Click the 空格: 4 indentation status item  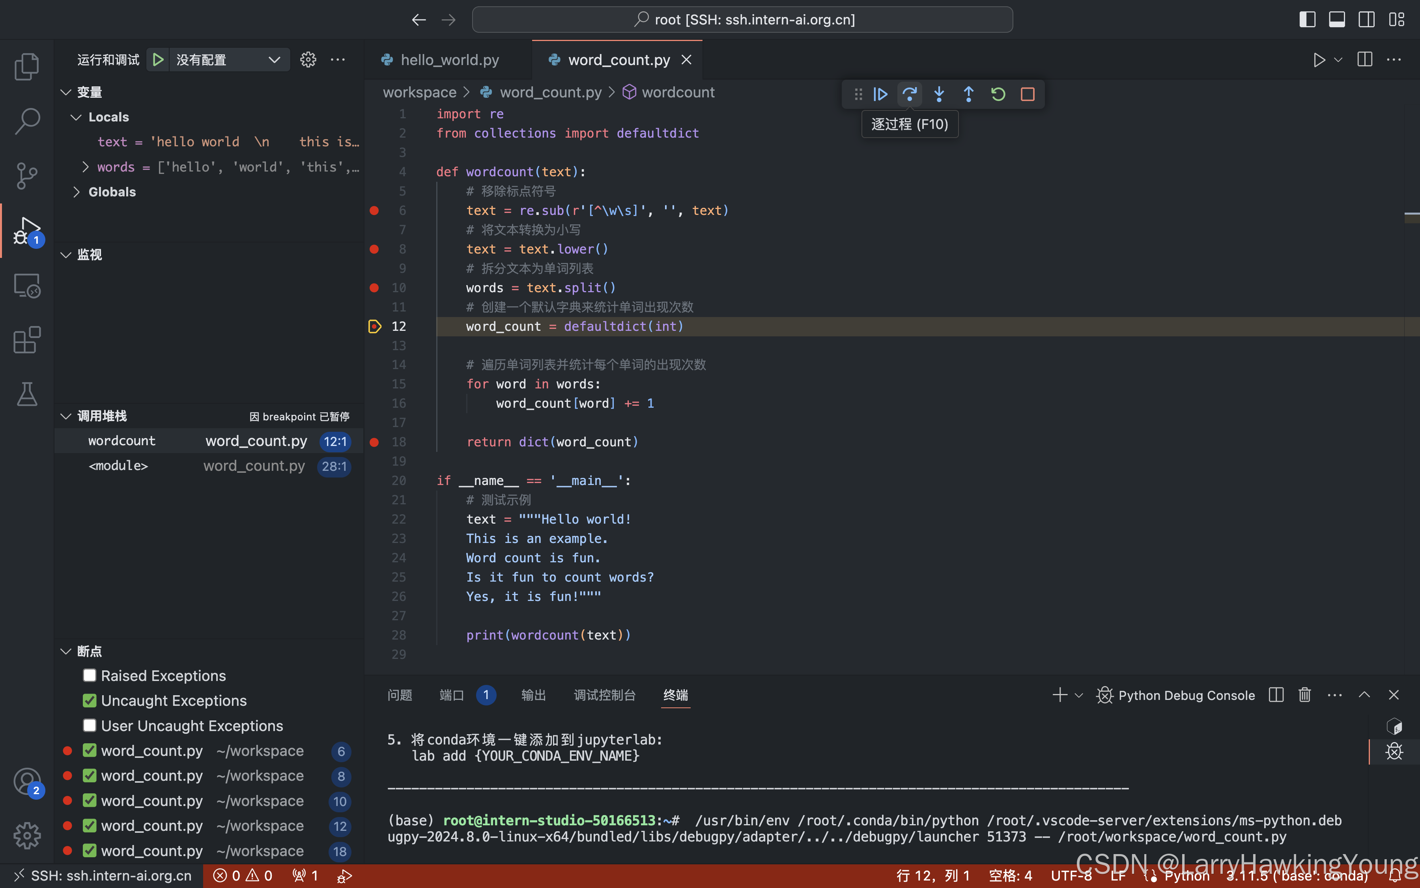(1010, 876)
